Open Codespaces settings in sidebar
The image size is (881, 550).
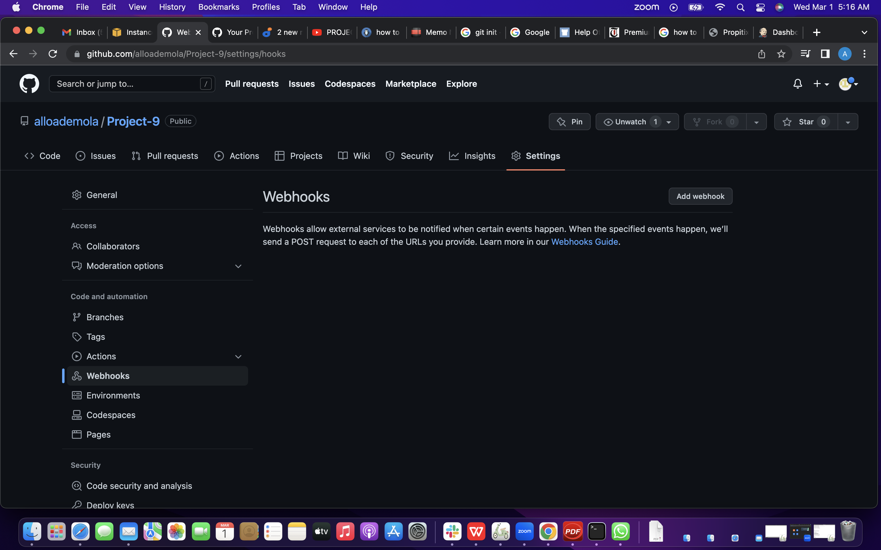[x=111, y=415]
